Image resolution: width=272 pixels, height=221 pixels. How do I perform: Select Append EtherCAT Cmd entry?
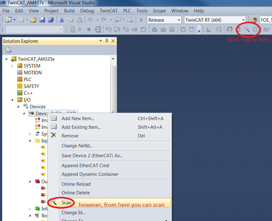click(x=110, y=166)
